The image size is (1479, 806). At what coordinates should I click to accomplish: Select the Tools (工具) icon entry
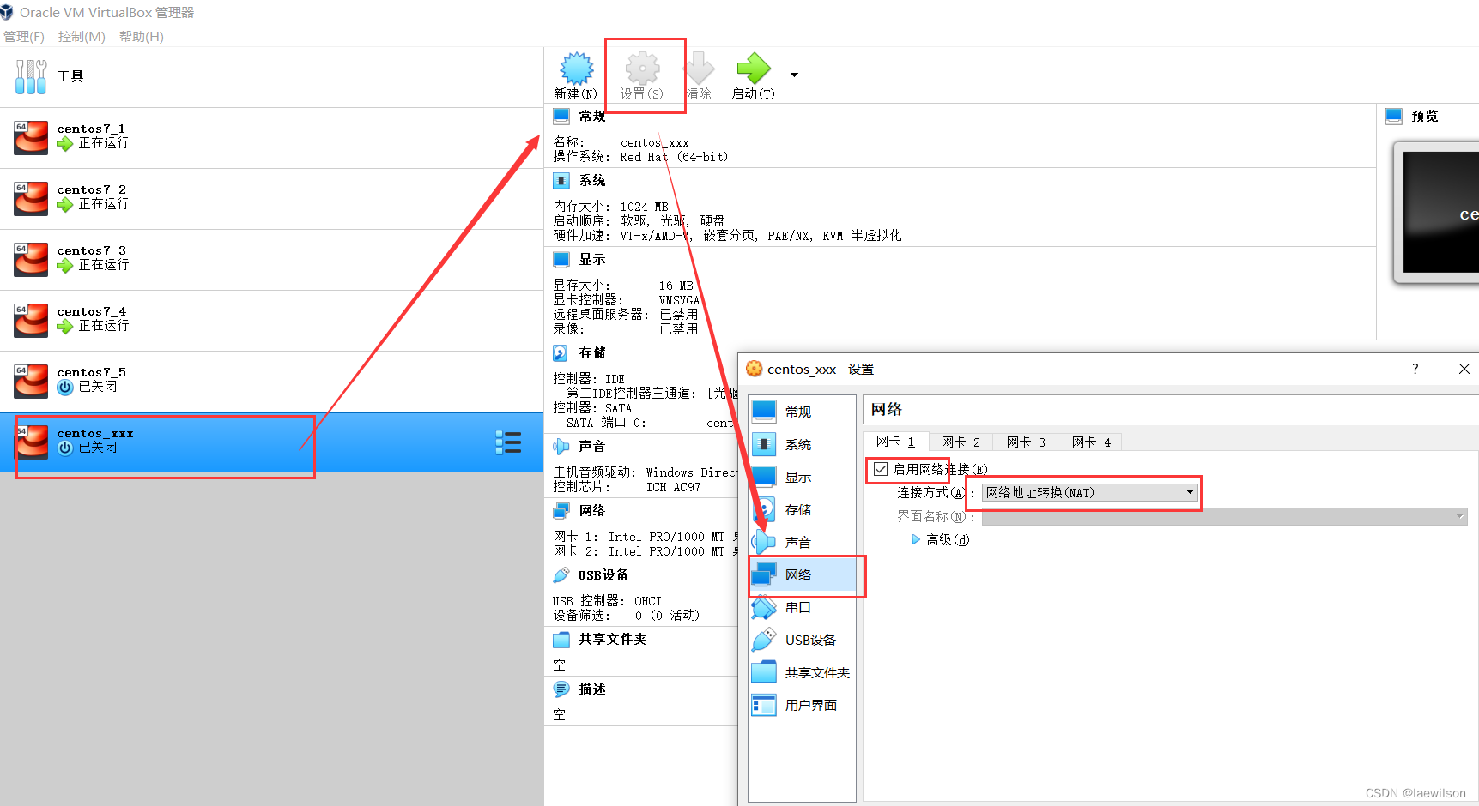click(x=31, y=77)
